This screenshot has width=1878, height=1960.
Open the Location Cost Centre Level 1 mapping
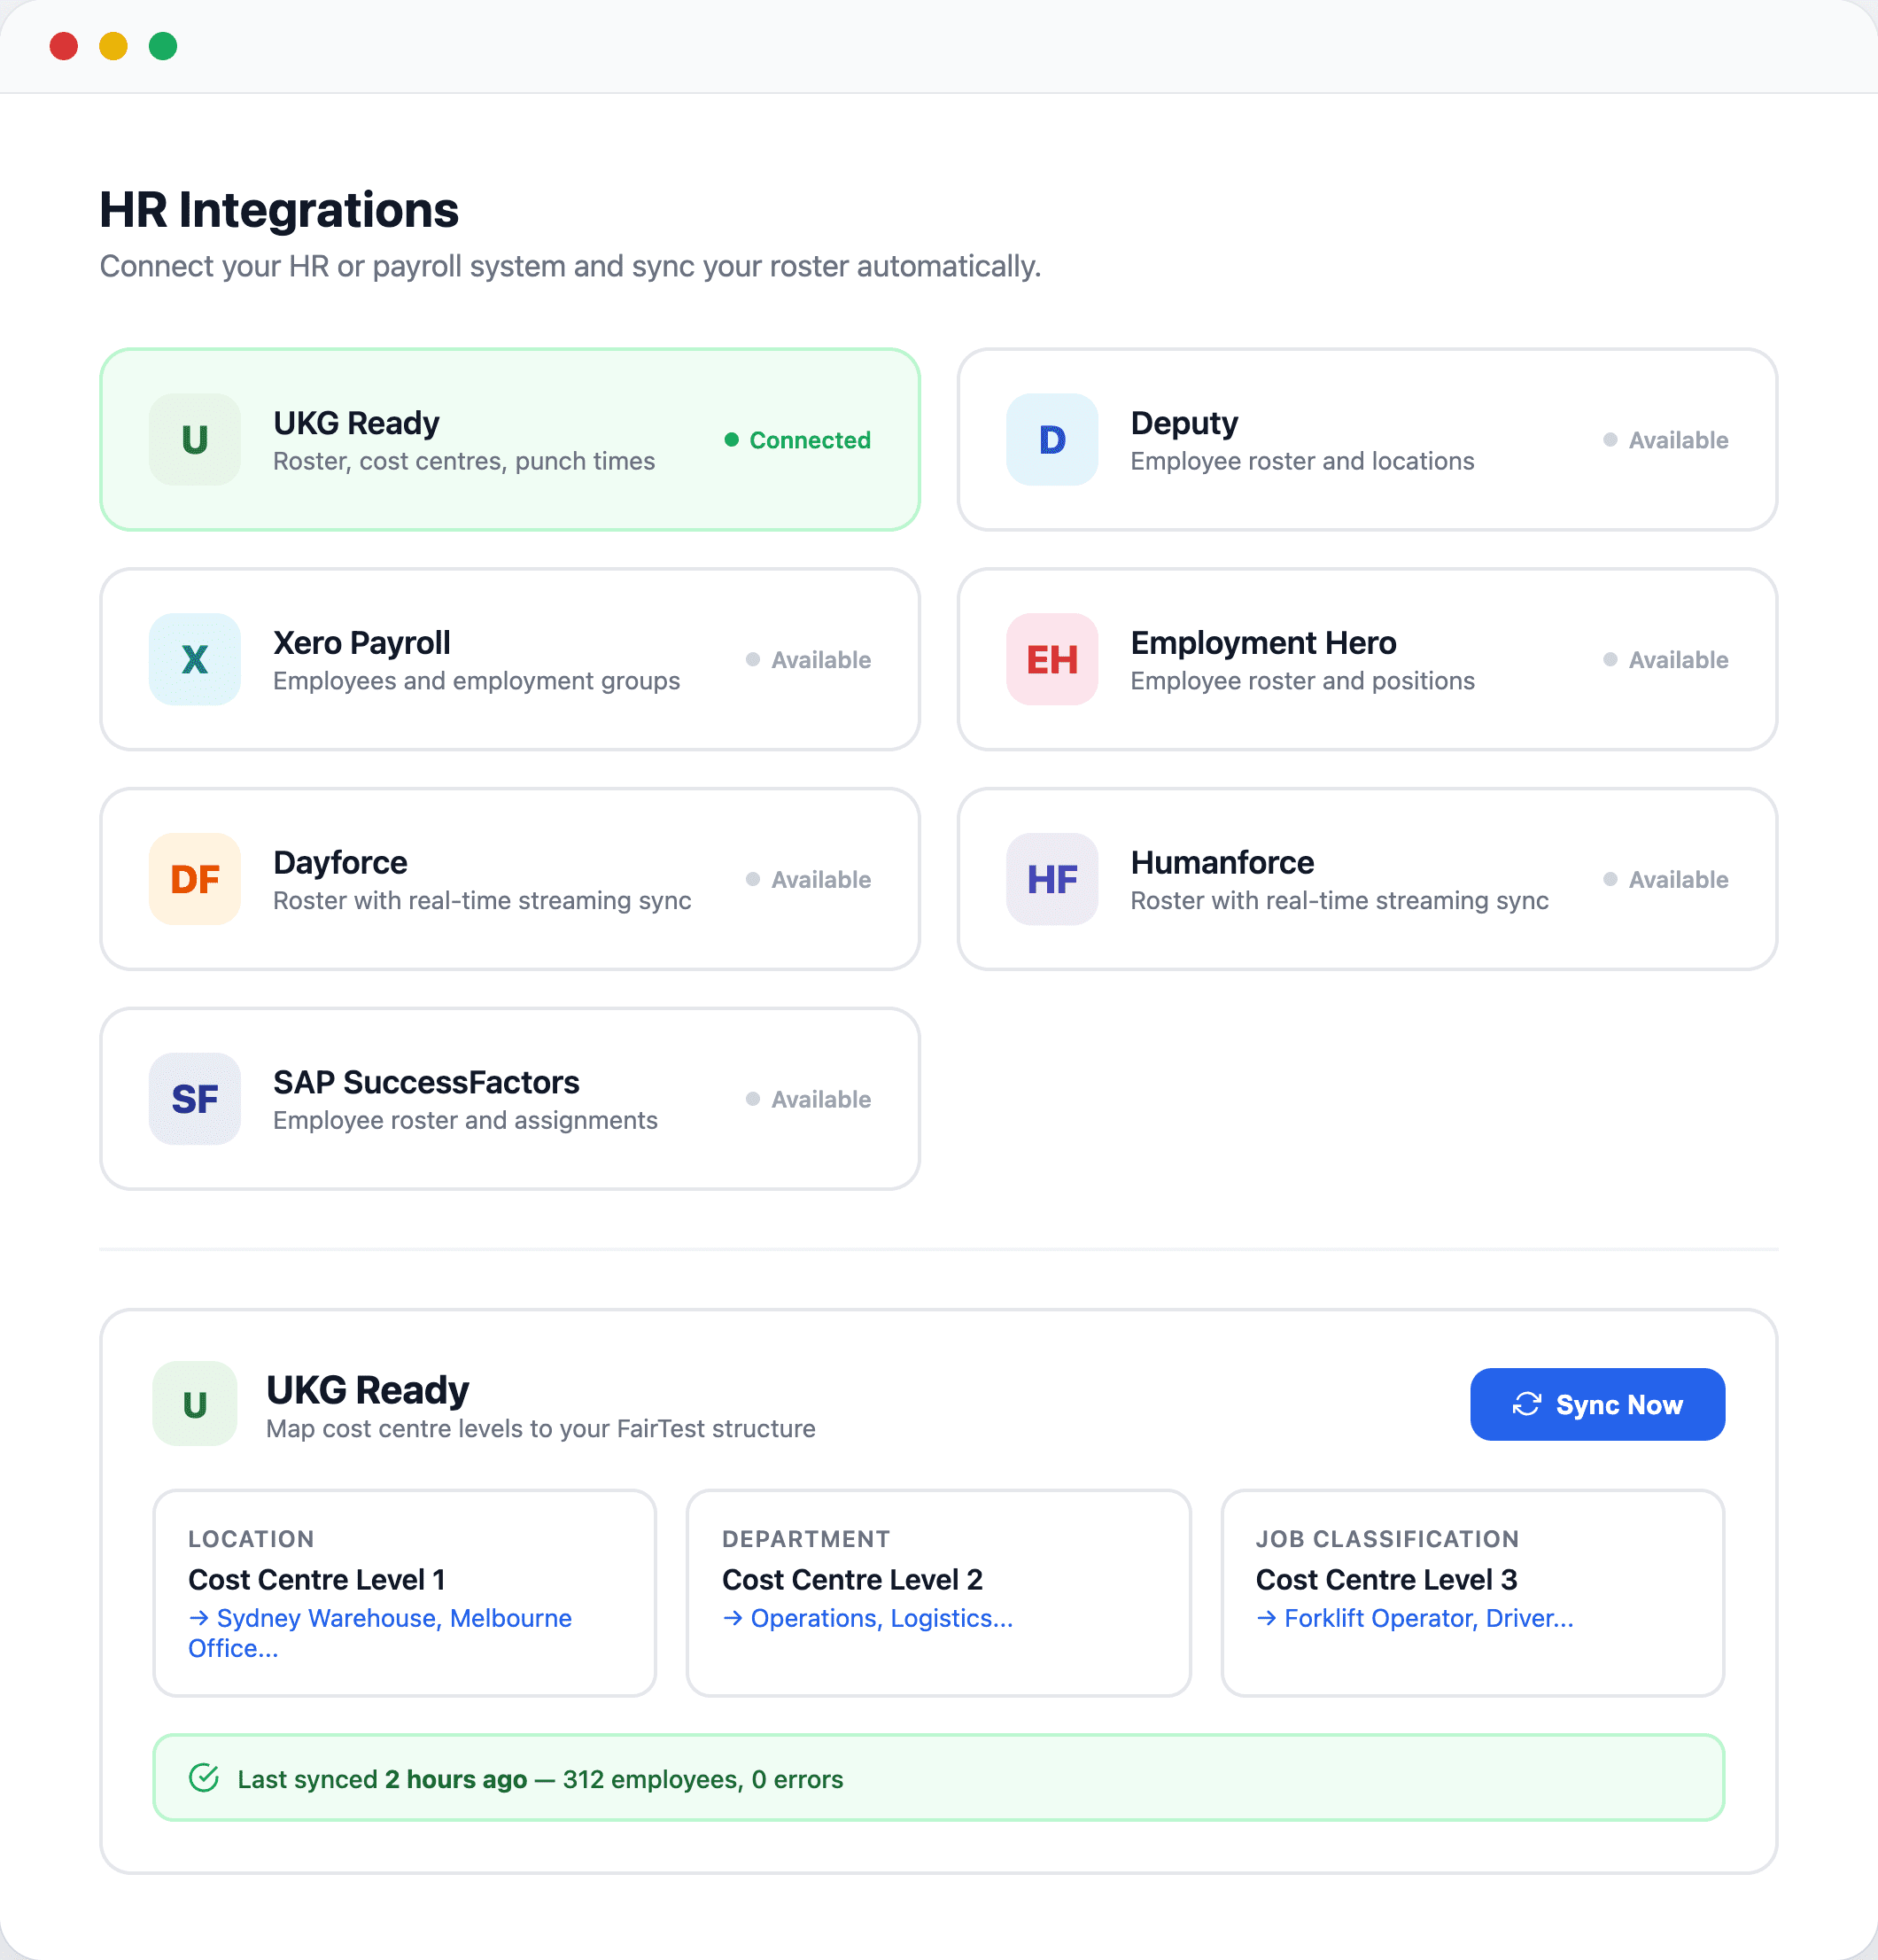coord(405,1592)
